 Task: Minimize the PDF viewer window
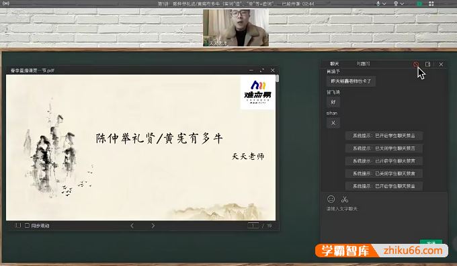pos(251,71)
